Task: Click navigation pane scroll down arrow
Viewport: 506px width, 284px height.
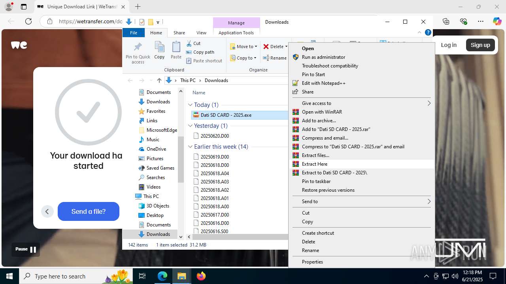Action: click(x=181, y=237)
